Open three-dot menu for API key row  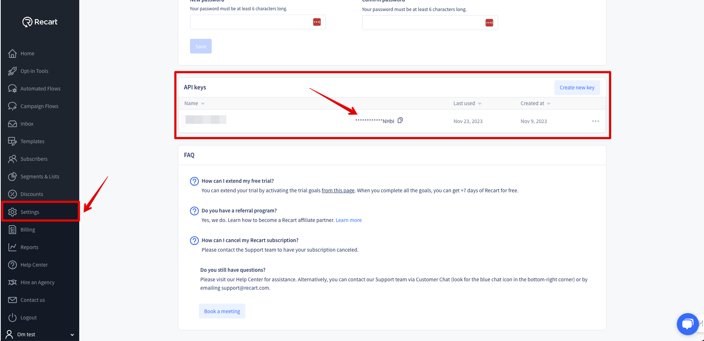click(595, 121)
